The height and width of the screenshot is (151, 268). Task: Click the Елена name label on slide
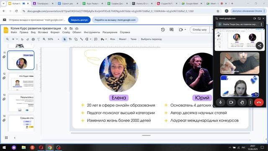[x=119, y=98]
